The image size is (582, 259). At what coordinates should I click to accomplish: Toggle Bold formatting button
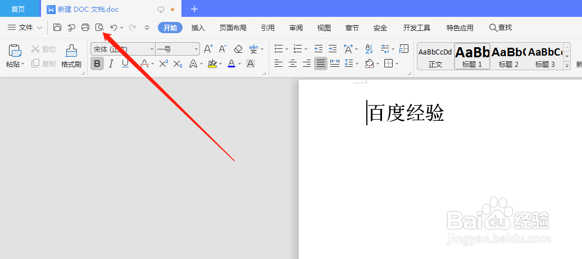click(x=97, y=64)
